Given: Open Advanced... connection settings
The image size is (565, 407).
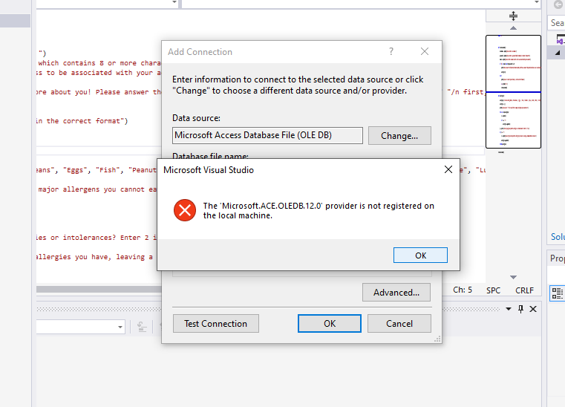Looking at the screenshot, I should 396,293.
